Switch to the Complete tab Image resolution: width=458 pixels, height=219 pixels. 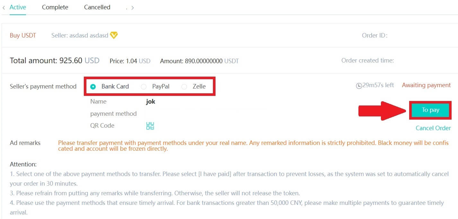pyautogui.click(x=55, y=7)
